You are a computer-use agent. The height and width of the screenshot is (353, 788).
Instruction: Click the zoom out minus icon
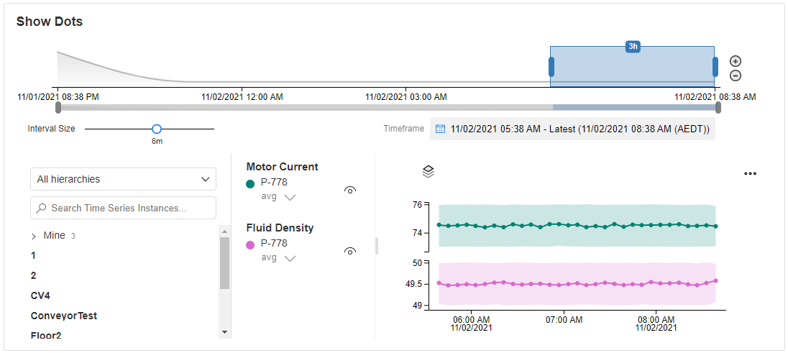click(736, 76)
